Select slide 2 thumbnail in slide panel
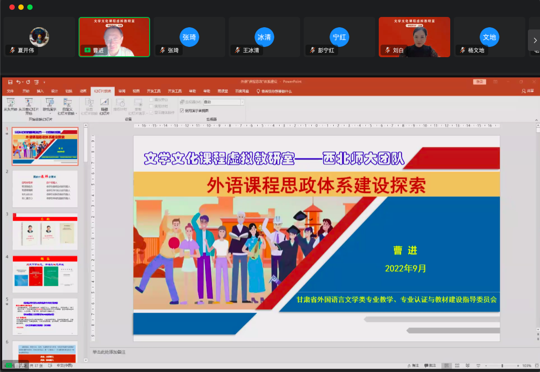540x372 pixels. pos(45,188)
